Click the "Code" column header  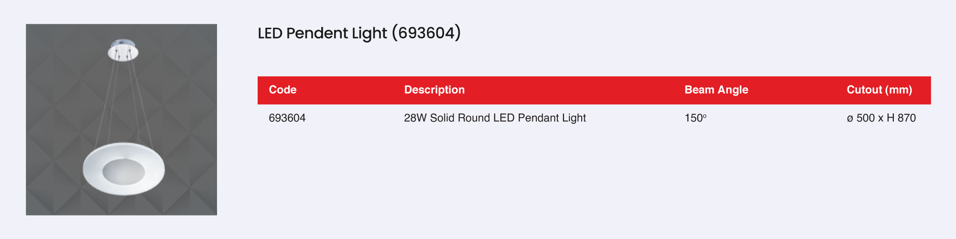click(282, 90)
